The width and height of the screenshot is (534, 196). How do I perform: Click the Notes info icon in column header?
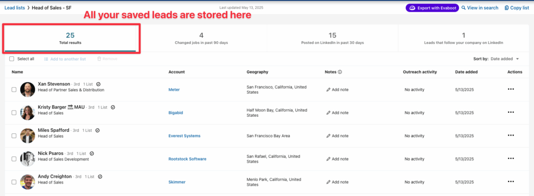click(340, 72)
